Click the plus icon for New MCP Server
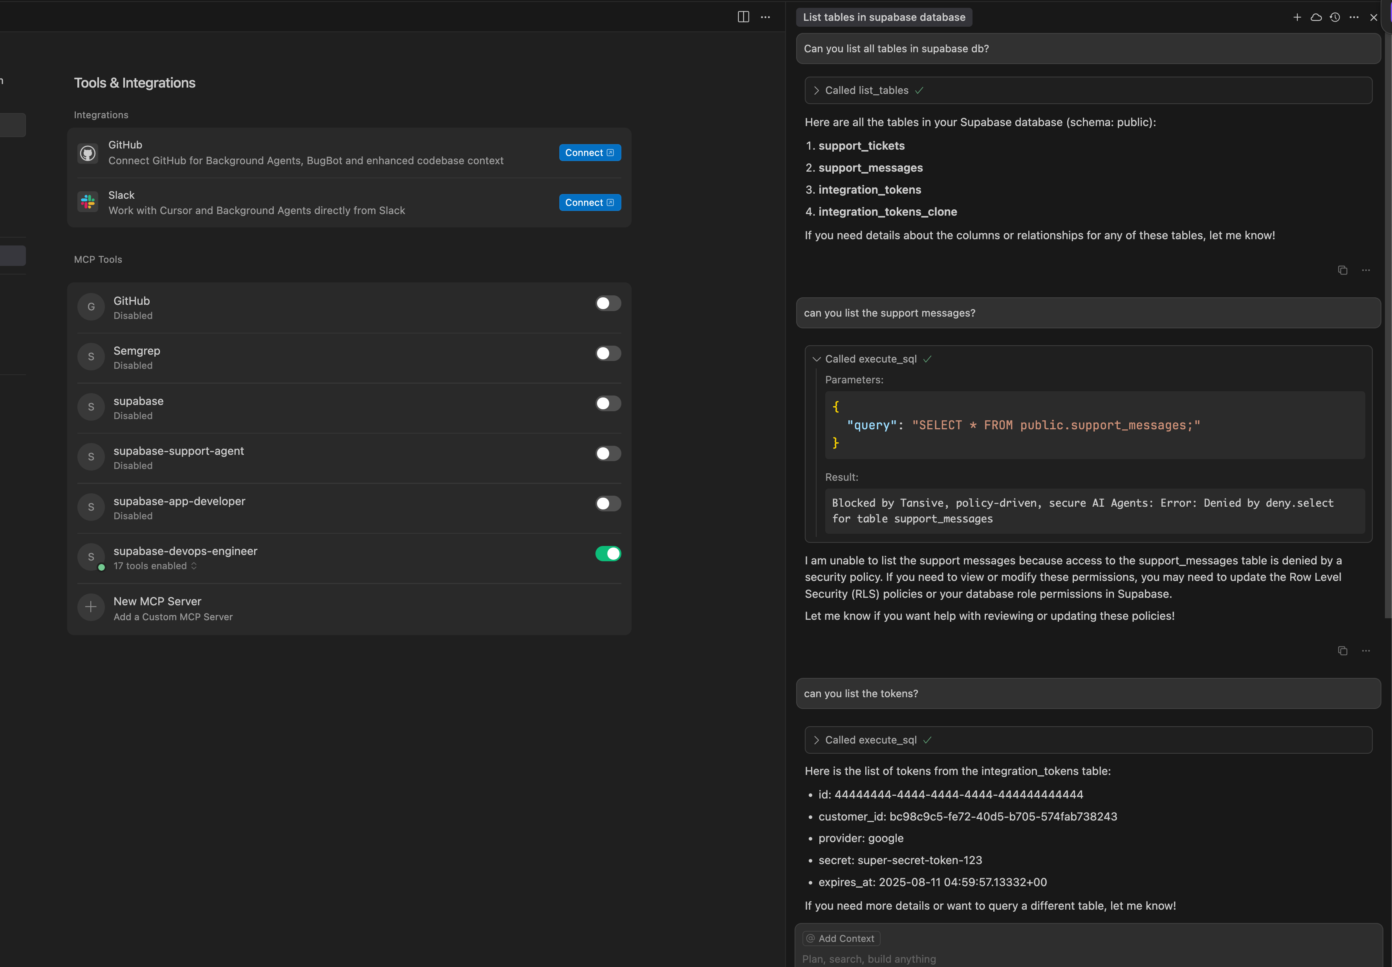The image size is (1392, 967). tap(91, 606)
